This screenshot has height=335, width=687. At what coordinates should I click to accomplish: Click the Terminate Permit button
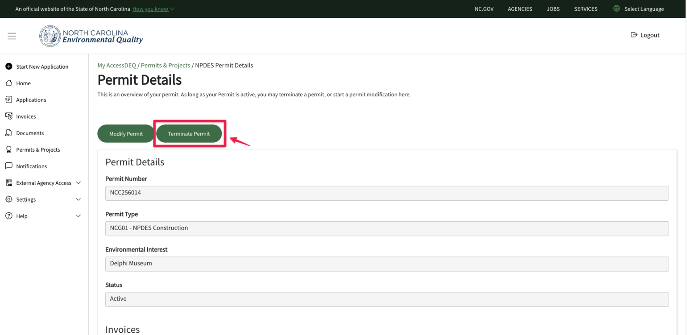tap(189, 133)
